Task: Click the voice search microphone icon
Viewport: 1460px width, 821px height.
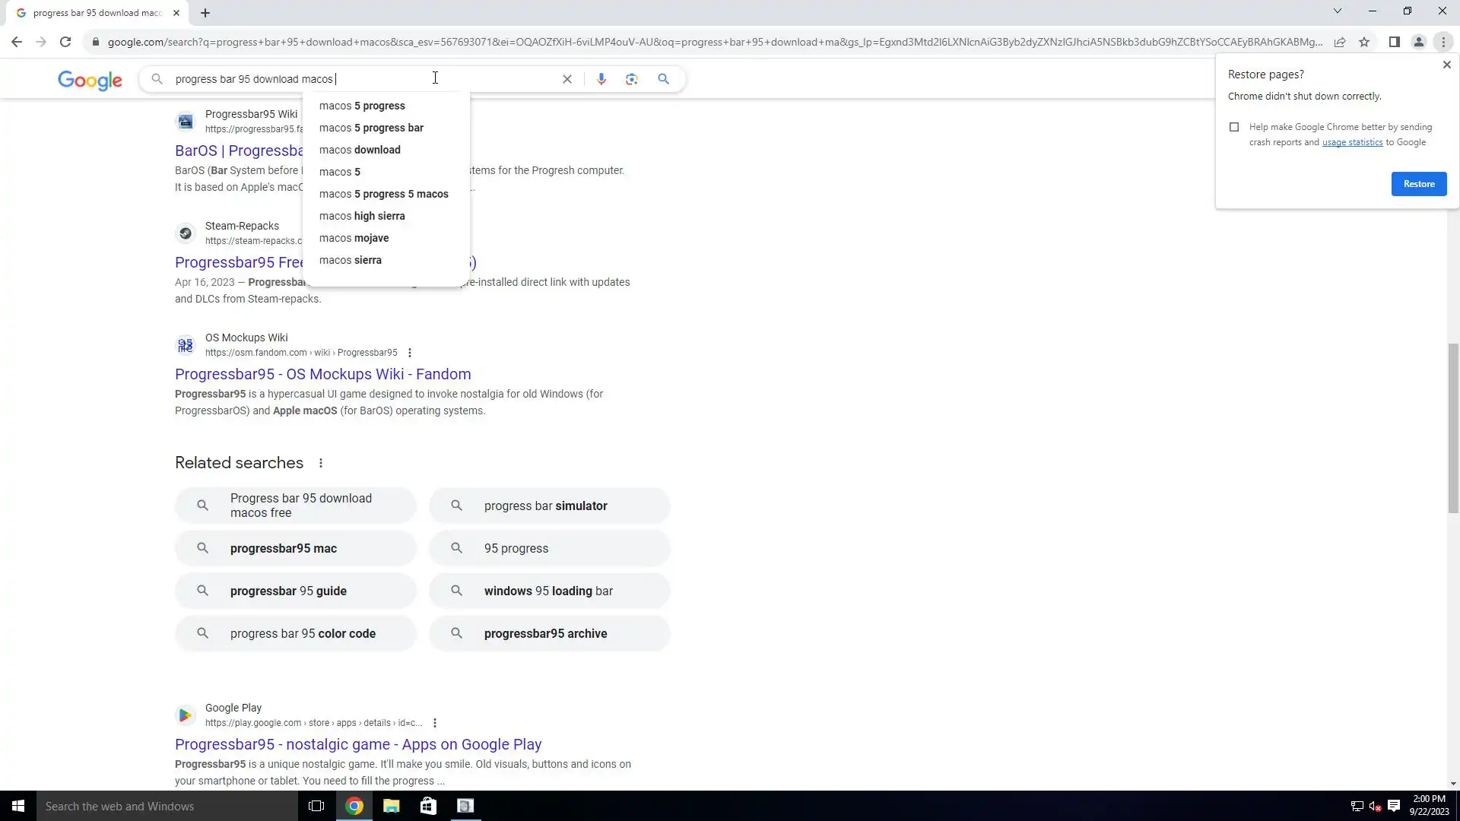Action: click(601, 79)
